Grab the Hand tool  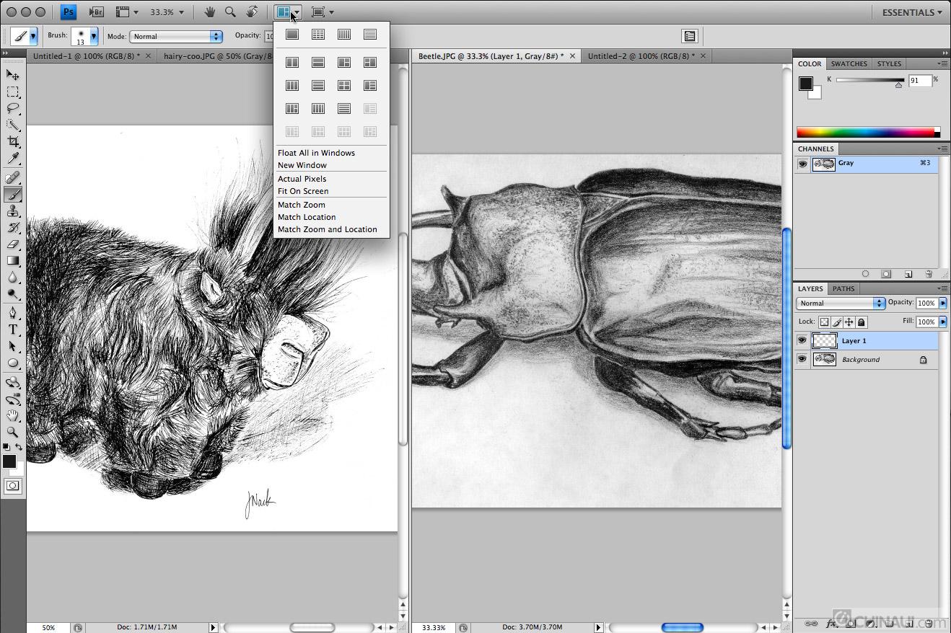pos(13,416)
